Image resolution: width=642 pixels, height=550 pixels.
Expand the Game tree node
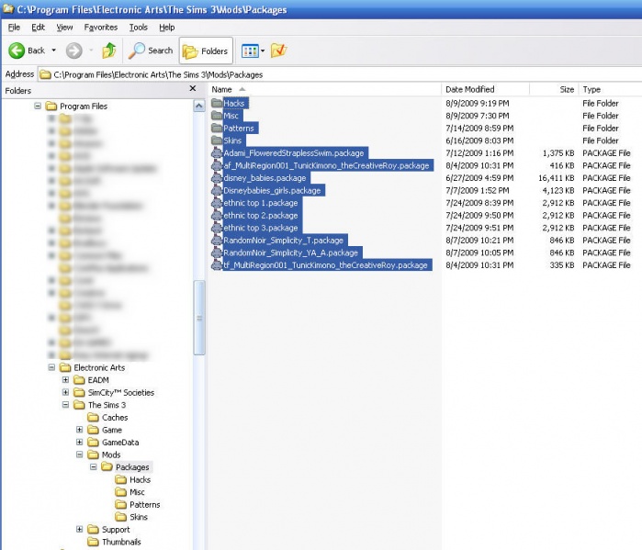[79, 430]
